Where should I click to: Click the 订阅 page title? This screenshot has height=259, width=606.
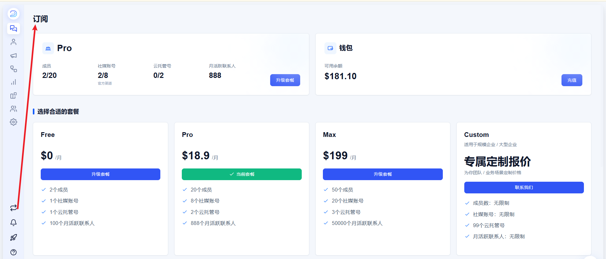[x=40, y=19]
